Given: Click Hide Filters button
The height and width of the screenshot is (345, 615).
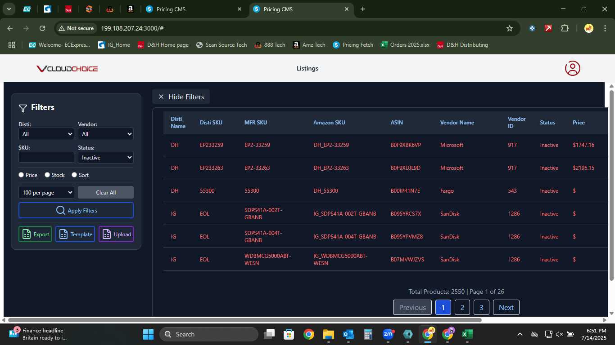Looking at the screenshot, I should tap(181, 97).
